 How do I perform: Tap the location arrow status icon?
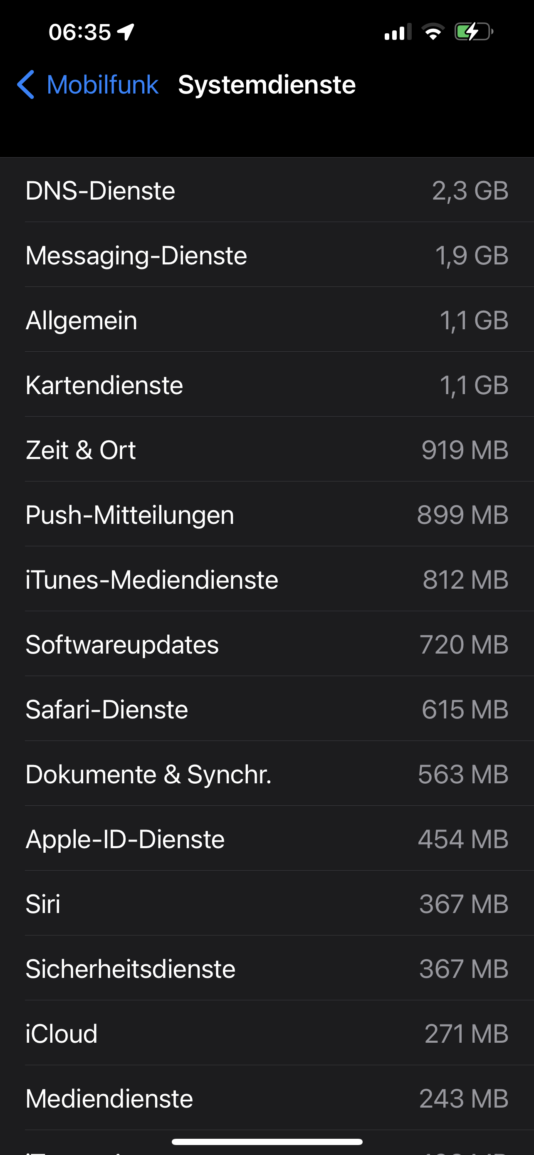126,32
